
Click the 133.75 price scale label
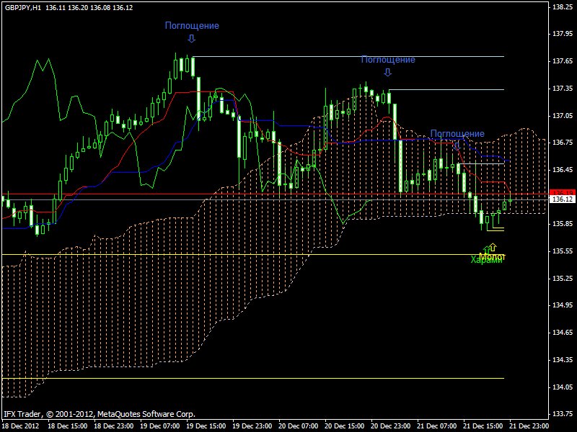point(561,414)
